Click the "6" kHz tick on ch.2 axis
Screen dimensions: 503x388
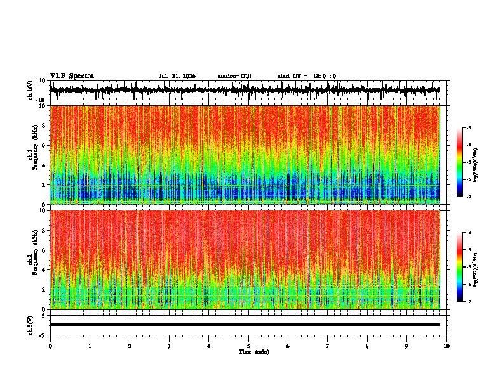click(x=44, y=250)
